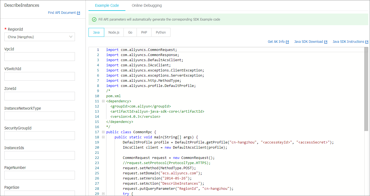Viewport: 370px width, 196px height.
Task: Select the Node.js language tab
Action: [x=114, y=32]
